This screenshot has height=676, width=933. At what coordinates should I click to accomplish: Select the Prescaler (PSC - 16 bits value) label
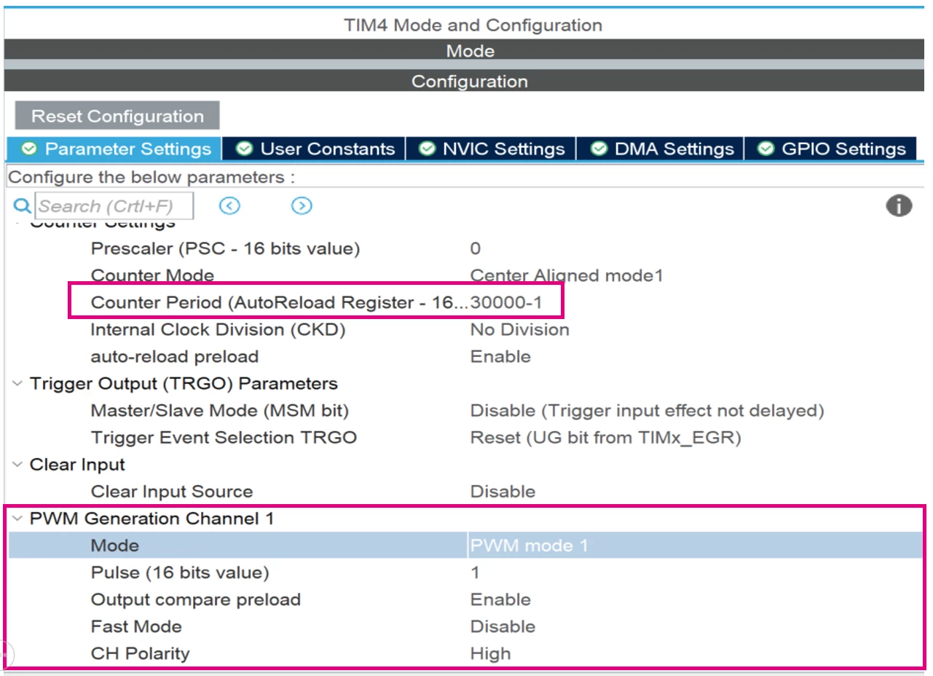pos(225,248)
